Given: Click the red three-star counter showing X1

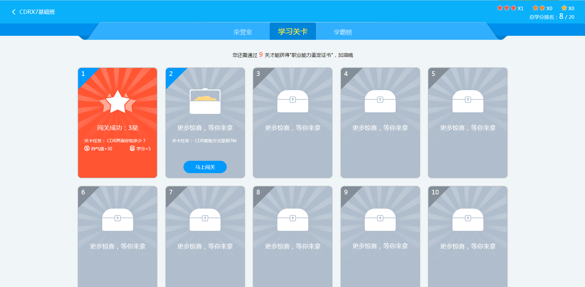Looking at the screenshot, I should [510, 8].
